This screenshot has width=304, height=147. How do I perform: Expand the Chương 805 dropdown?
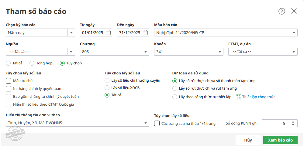(145, 52)
